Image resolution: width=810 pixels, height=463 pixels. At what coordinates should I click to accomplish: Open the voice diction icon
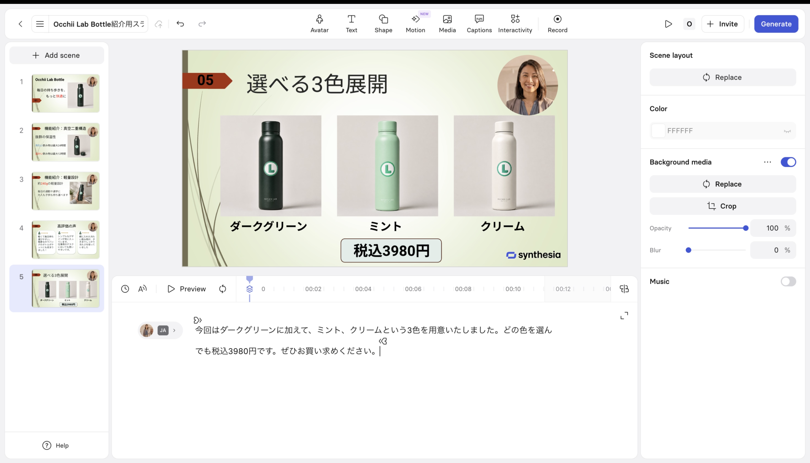click(x=142, y=289)
